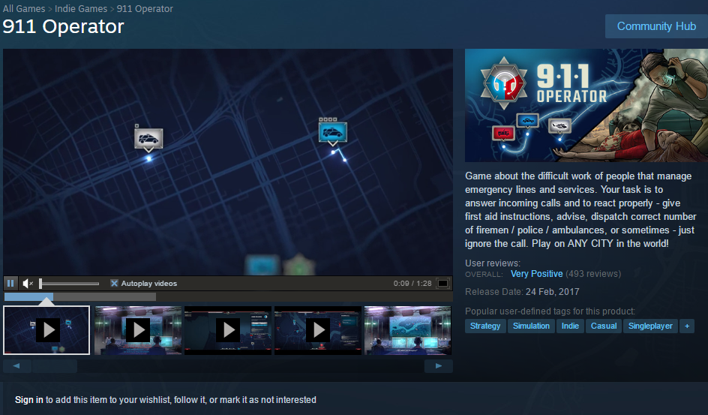
Task: Select the Singleplayer tag
Action: tap(650, 326)
